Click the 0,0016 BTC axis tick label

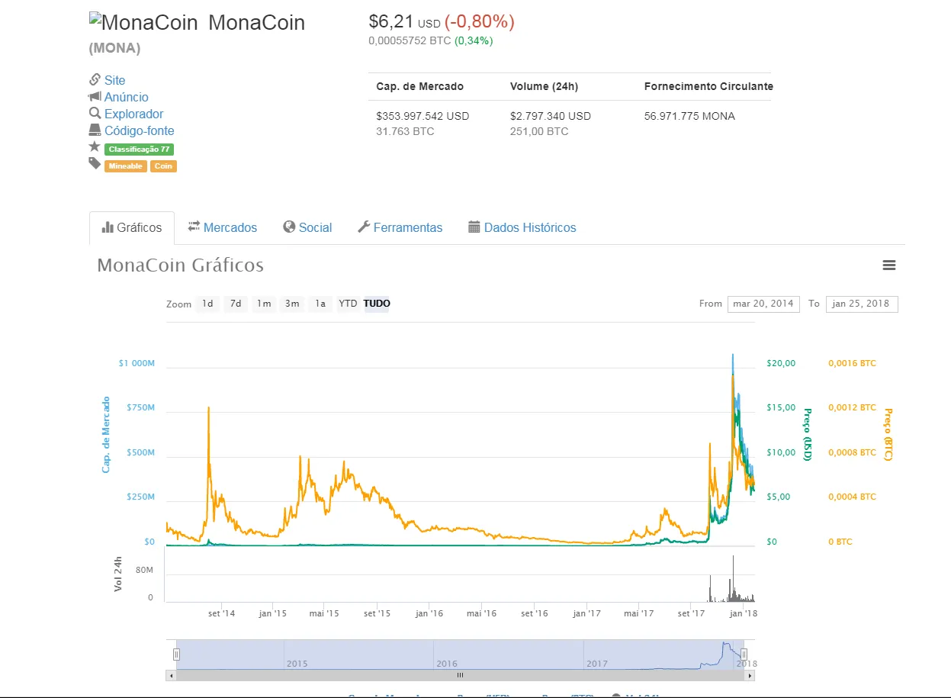[853, 363]
